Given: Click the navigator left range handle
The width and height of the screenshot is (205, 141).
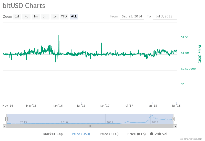Looking at the screenshot, I should click(x=6, y=119).
